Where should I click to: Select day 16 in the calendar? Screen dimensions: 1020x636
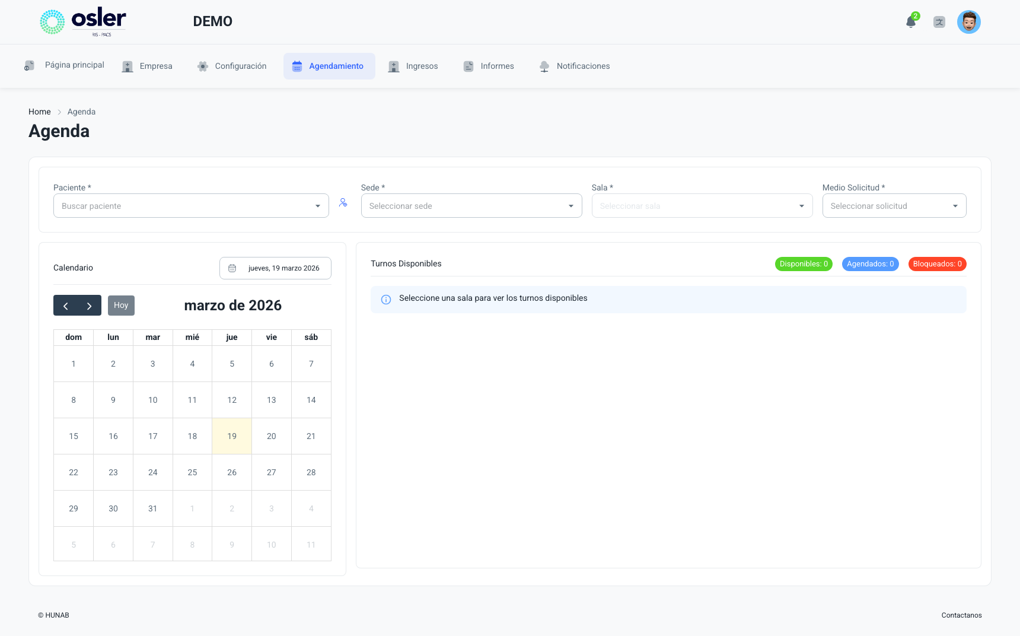point(113,436)
